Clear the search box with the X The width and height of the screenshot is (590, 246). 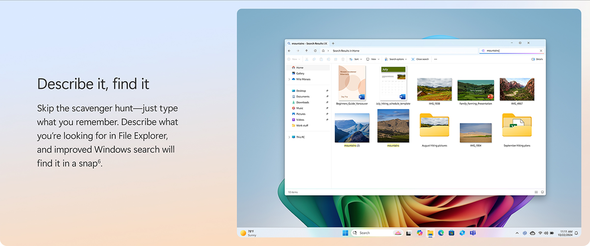(x=541, y=51)
